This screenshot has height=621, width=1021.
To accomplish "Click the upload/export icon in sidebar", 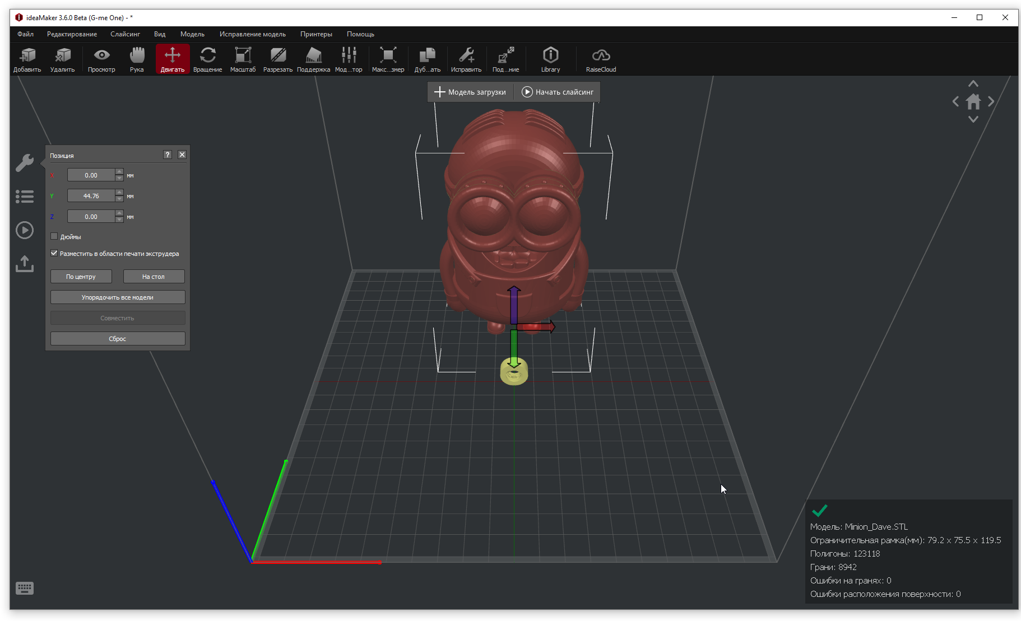I will point(25,264).
